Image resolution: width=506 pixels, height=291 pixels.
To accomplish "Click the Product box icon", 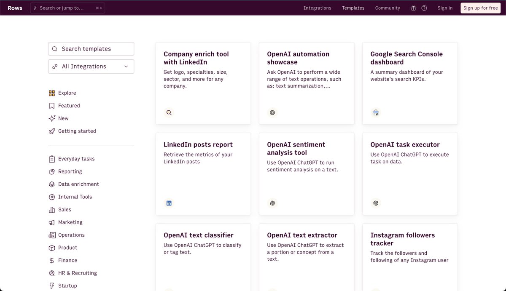I will (52, 248).
